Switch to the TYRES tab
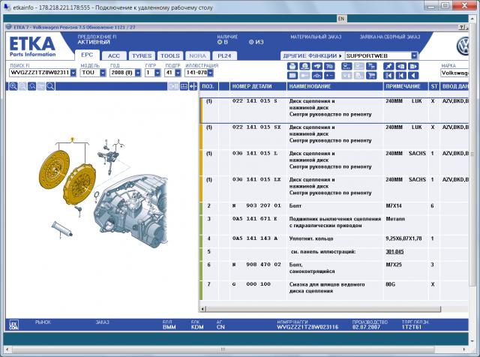 pyautogui.click(x=142, y=55)
